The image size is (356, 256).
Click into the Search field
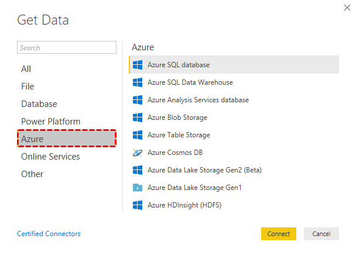tap(67, 47)
